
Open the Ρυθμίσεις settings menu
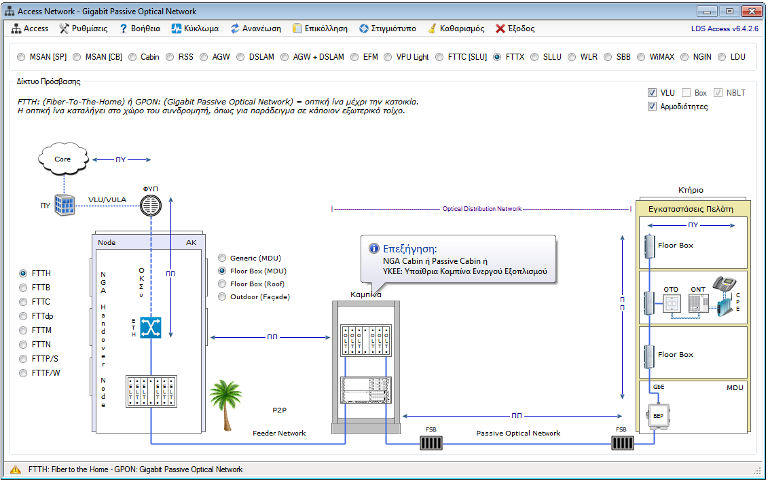tap(83, 28)
